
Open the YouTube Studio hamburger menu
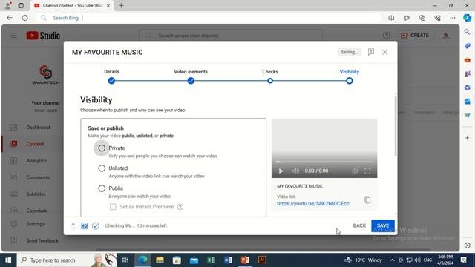point(14,36)
